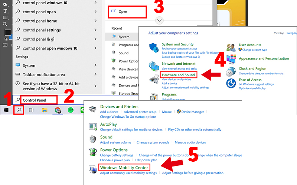The image size is (297, 185).
Task: Click Open to launch Control Panel
Action: pos(127,12)
